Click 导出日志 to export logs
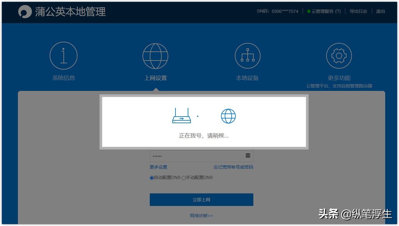 point(358,11)
